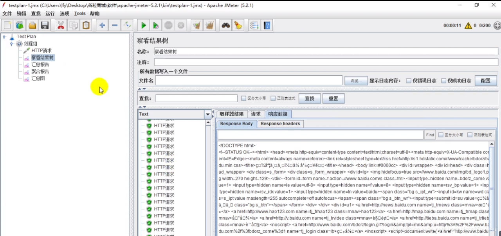Click the 重置 reset button
The height and width of the screenshot is (236, 501).
(x=333, y=98)
